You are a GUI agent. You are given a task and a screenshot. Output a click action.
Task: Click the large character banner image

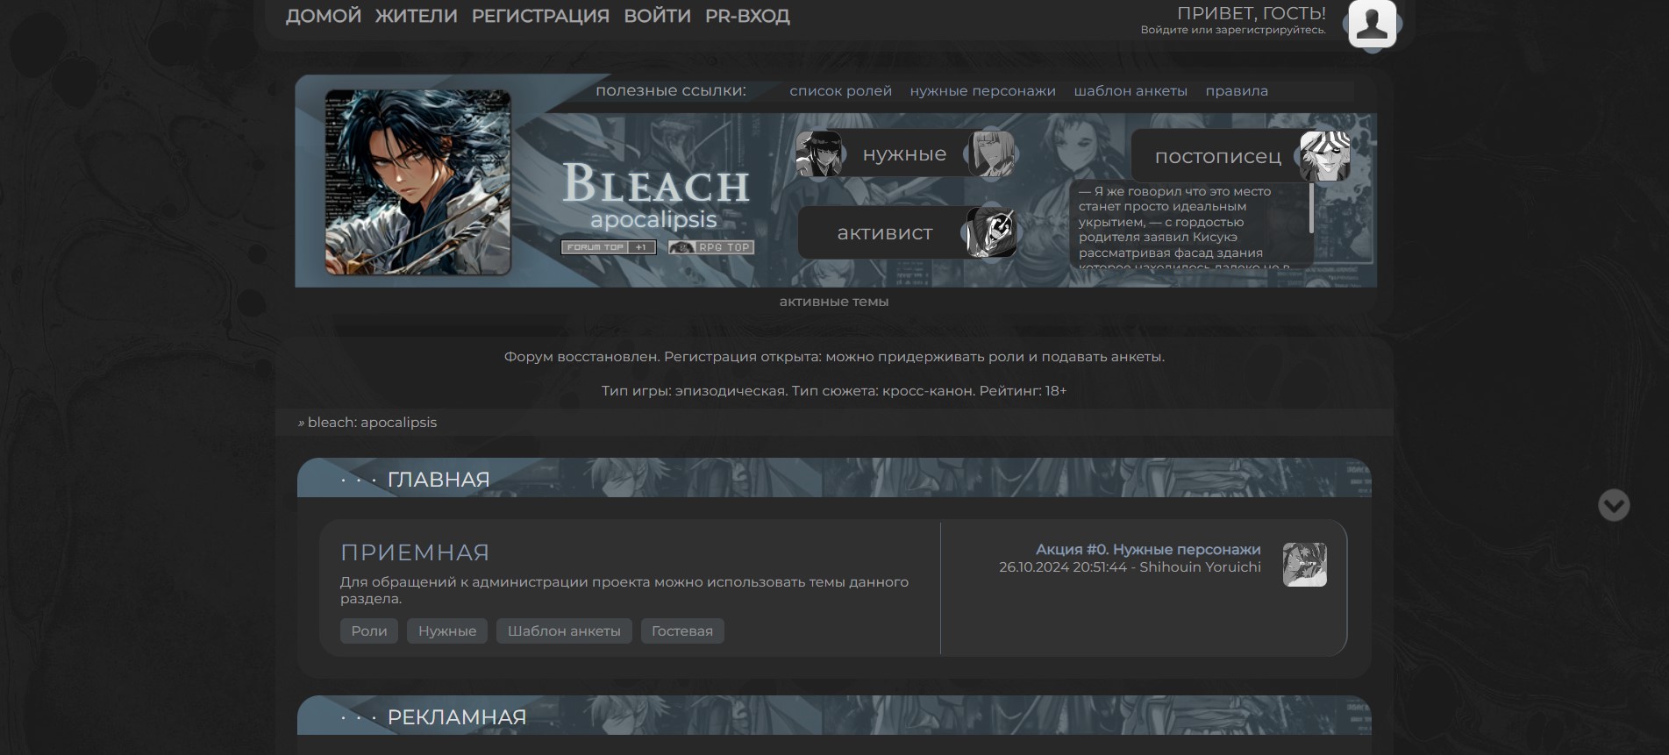(418, 182)
